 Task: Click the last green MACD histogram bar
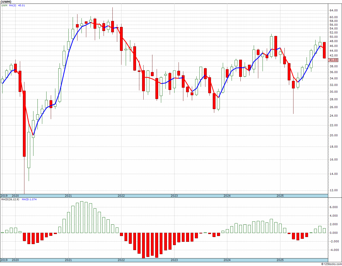point(324,230)
